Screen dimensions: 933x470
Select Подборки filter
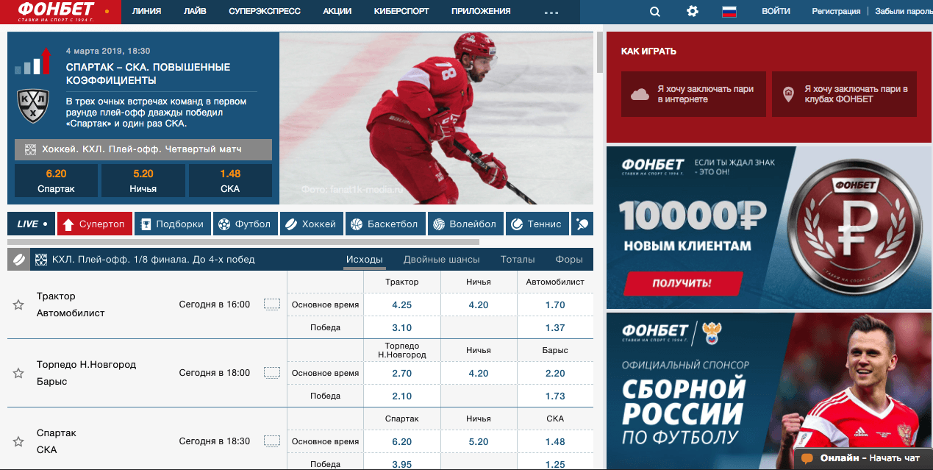(x=173, y=224)
